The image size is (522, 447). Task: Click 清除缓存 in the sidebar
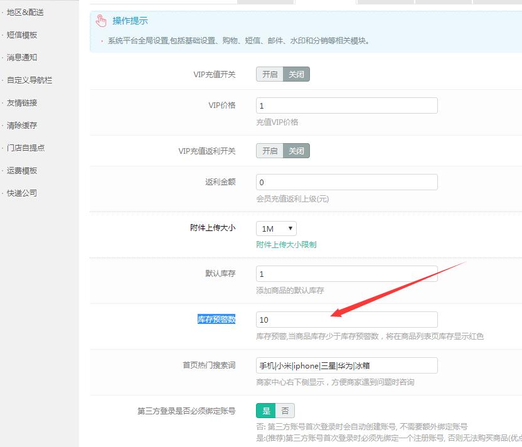tap(22, 126)
